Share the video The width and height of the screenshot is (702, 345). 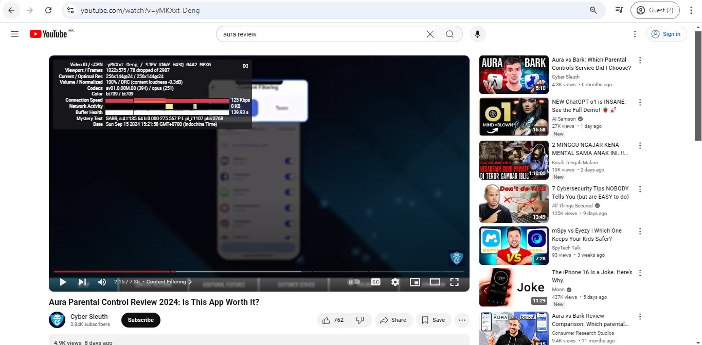393,320
